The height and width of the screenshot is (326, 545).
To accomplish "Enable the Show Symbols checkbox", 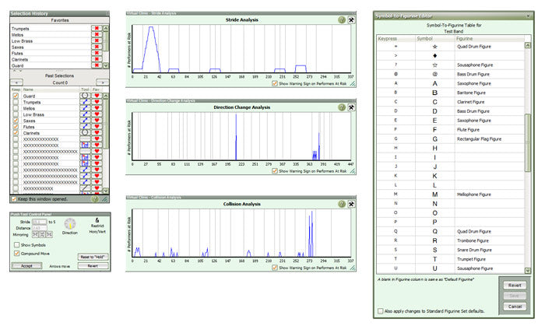I will click(x=16, y=244).
